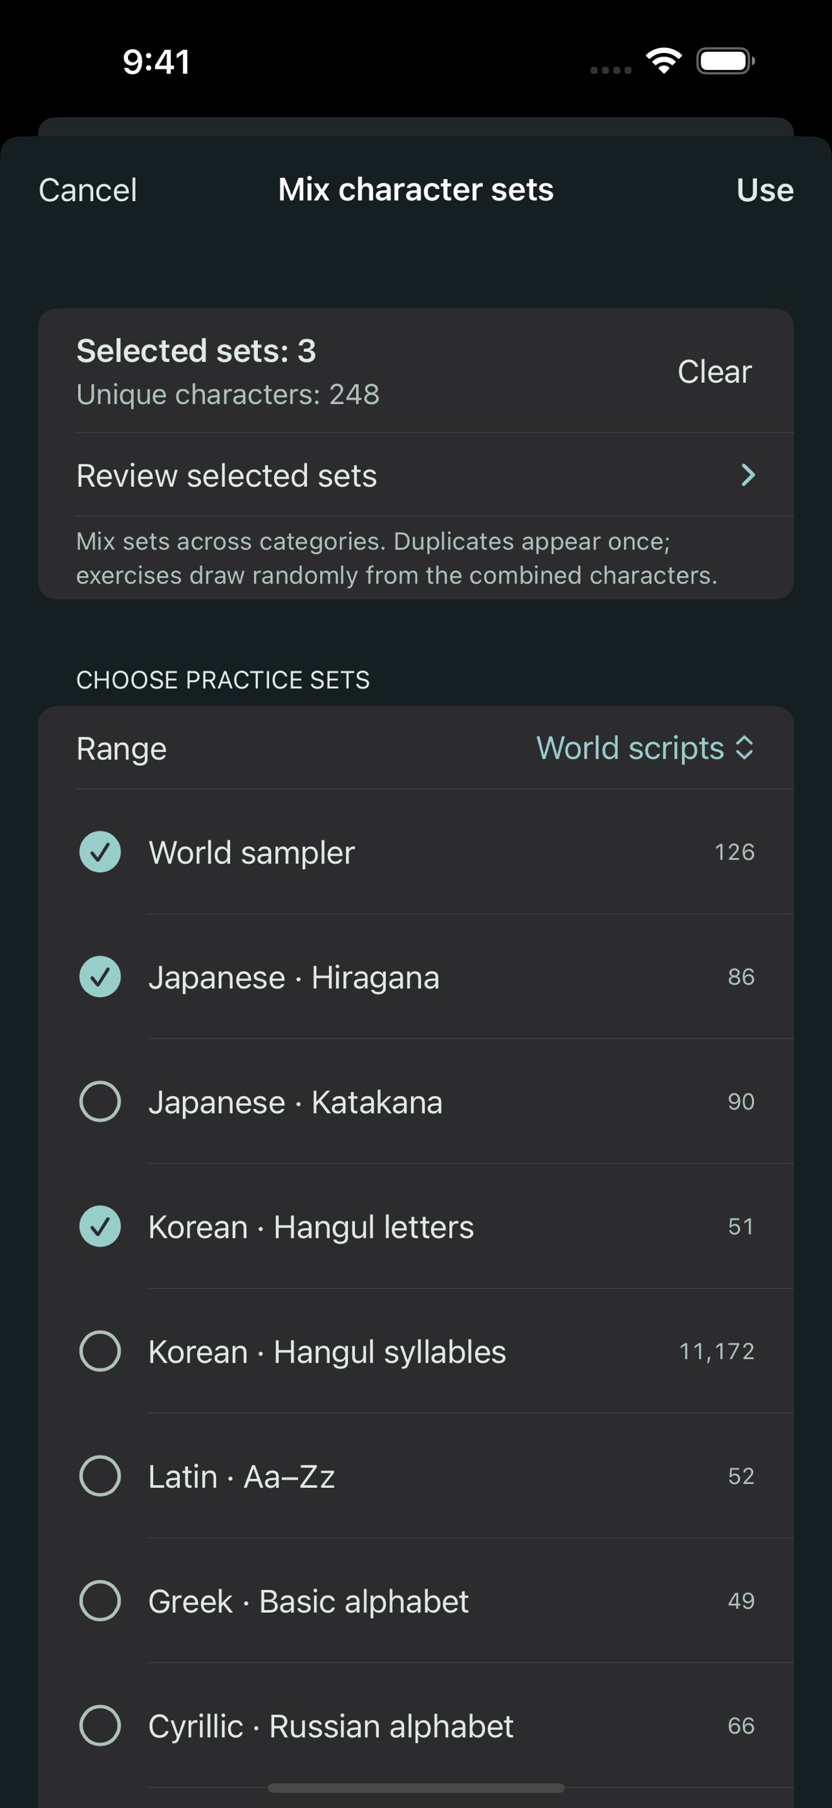Tap the Wi-Fi status icon

[664, 61]
